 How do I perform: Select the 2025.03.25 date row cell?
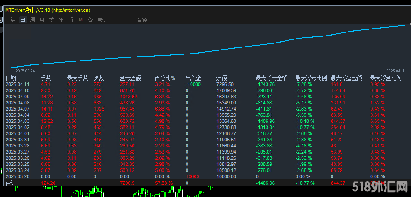(x=17, y=164)
